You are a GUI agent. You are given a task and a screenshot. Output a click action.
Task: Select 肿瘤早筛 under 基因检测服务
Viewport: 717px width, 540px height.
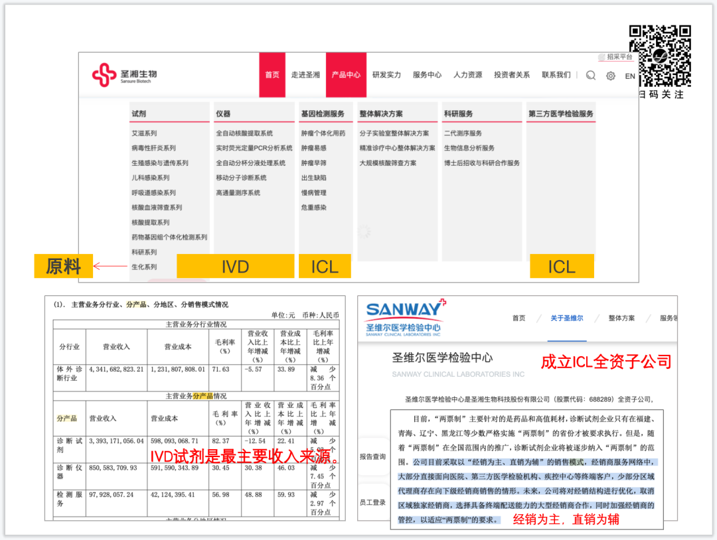click(x=313, y=163)
